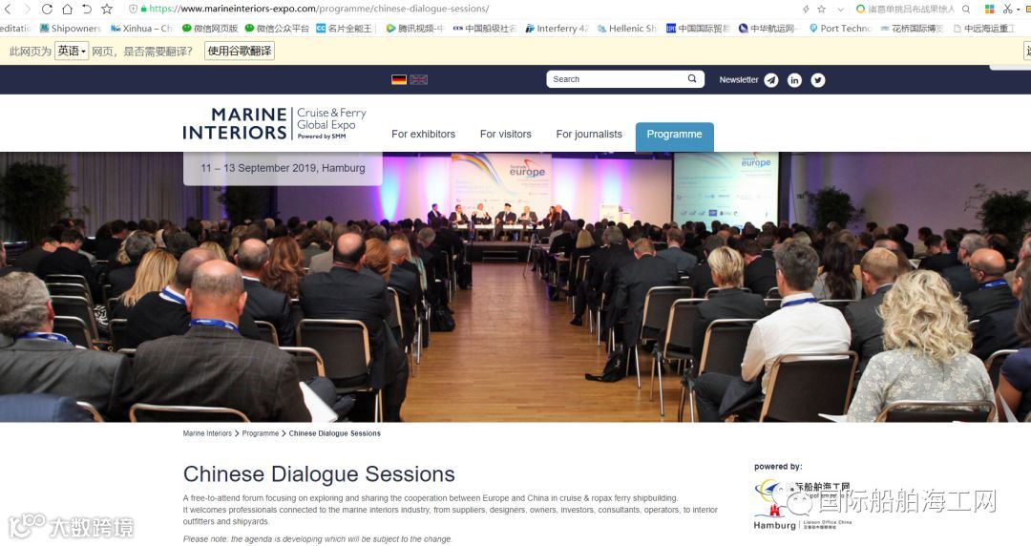This screenshot has width=1031, height=546.
Task: Open the For journalists menu
Action: (589, 135)
